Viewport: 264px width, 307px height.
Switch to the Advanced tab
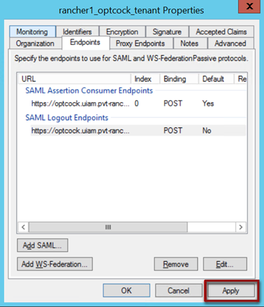click(230, 43)
